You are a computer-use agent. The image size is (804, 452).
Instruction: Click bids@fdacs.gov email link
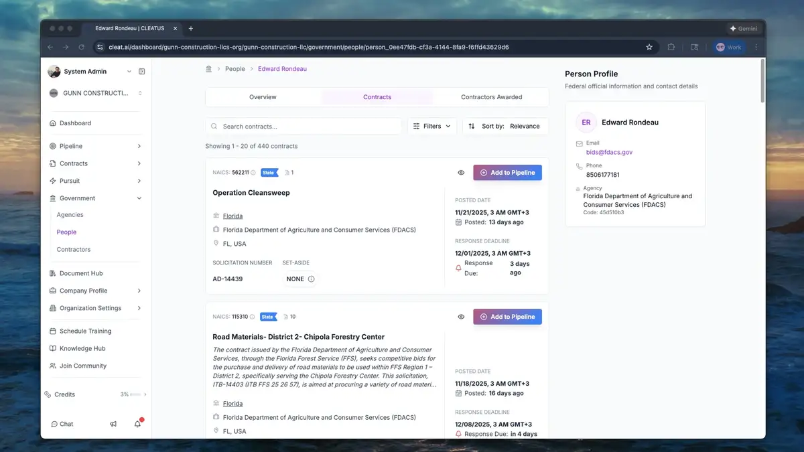pyautogui.click(x=609, y=152)
